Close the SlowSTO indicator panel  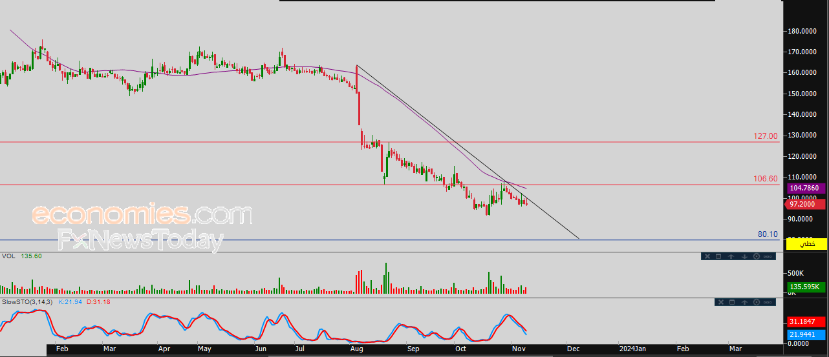720,302
